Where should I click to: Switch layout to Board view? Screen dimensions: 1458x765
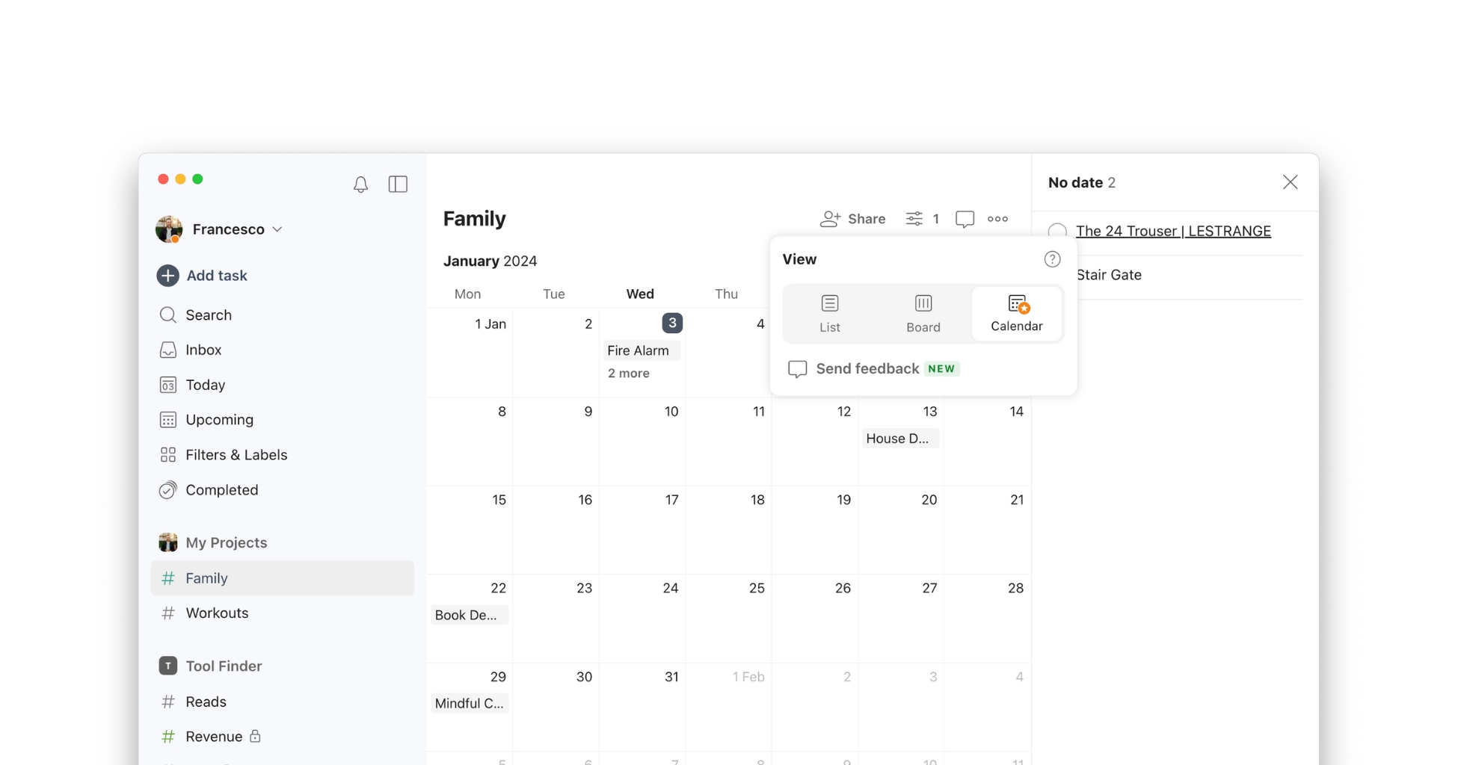point(923,313)
